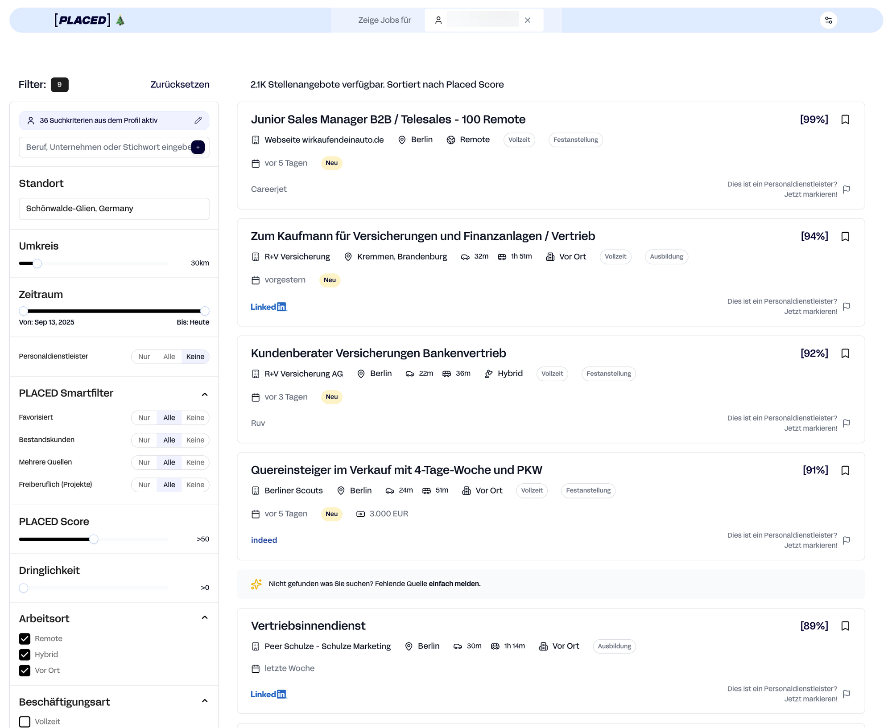Uncheck the Hybrid Arbeitsort checkbox
This screenshot has height=728, width=892.
pyautogui.click(x=25, y=654)
